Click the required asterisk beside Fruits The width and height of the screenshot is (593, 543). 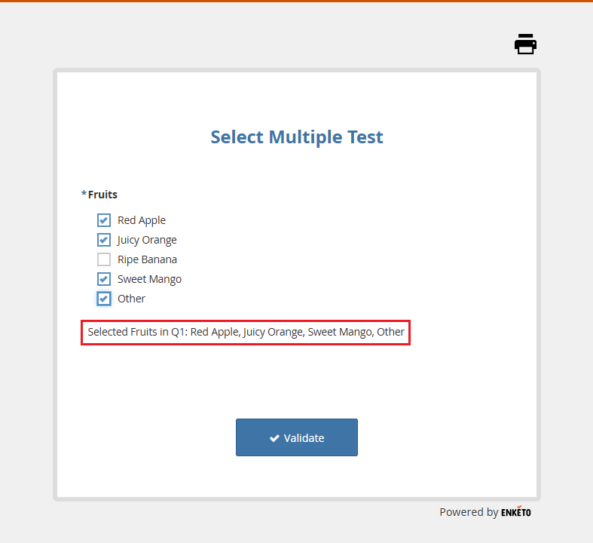coord(84,195)
